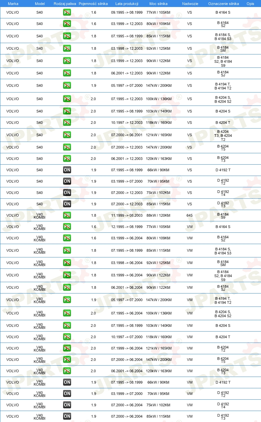Select production years 10.1997 -> 12.2003
This screenshot has height=422, width=261.
click(x=127, y=123)
